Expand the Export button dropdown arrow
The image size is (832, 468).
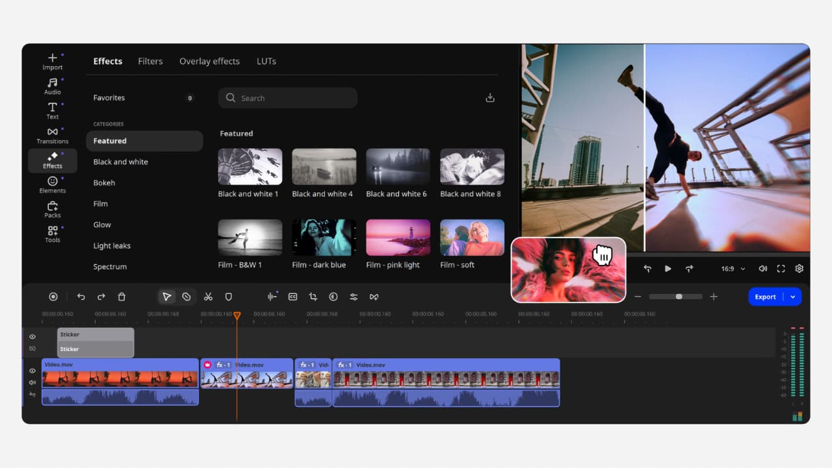[792, 297]
